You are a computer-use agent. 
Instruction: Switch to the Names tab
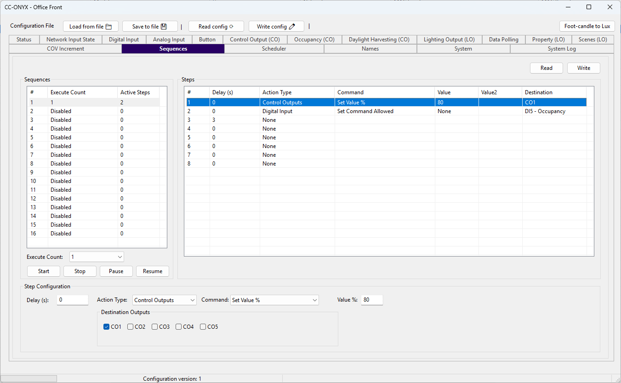(x=370, y=49)
